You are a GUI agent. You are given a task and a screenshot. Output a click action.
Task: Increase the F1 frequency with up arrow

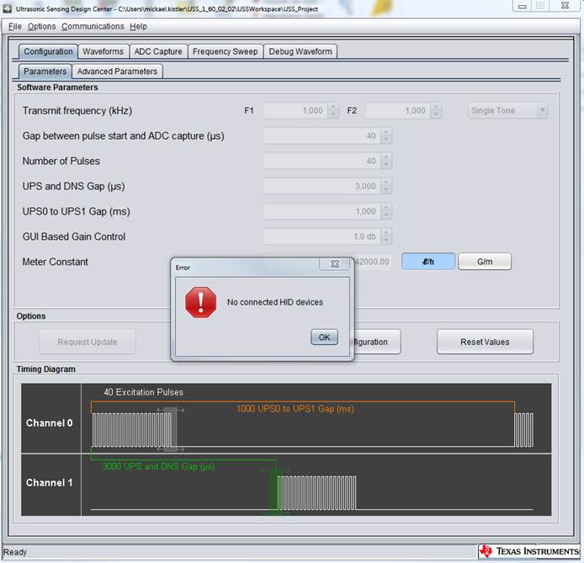pyautogui.click(x=333, y=107)
